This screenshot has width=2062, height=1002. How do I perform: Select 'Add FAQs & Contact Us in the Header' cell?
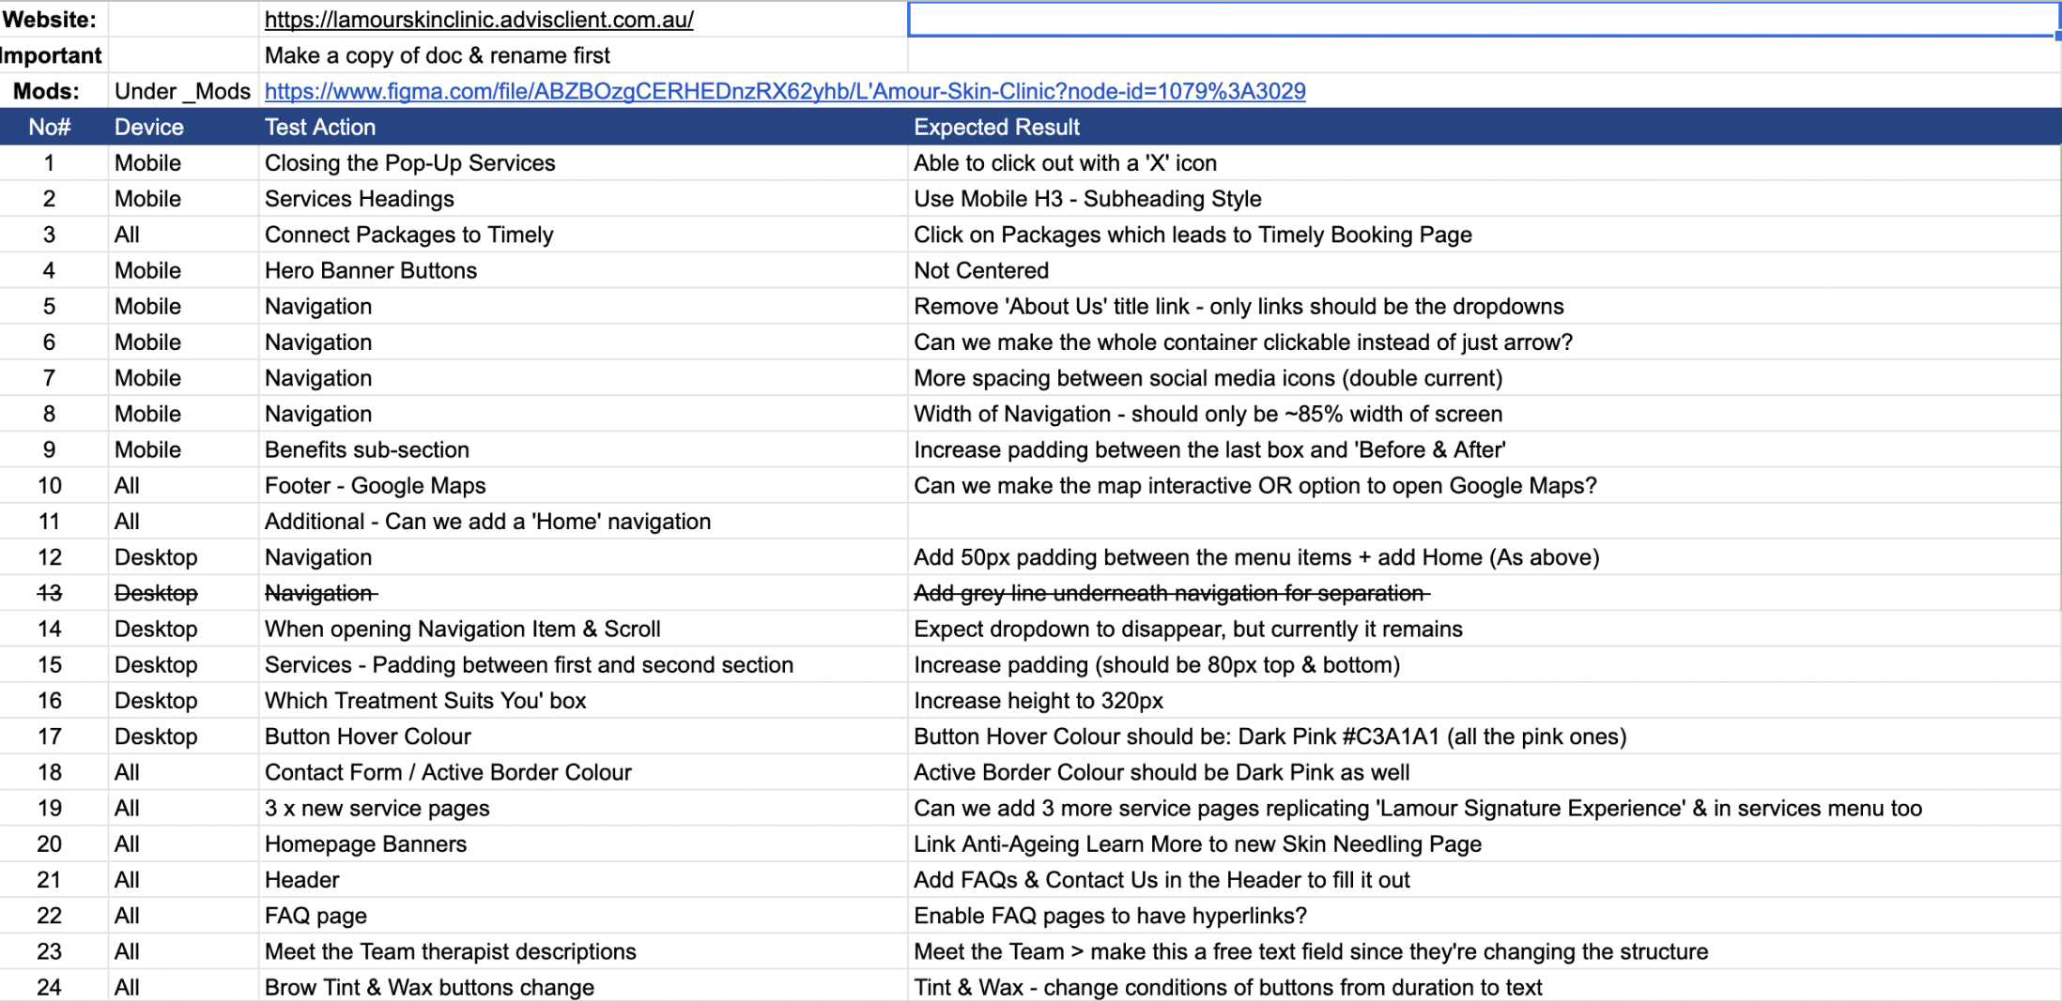point(1484,880)
